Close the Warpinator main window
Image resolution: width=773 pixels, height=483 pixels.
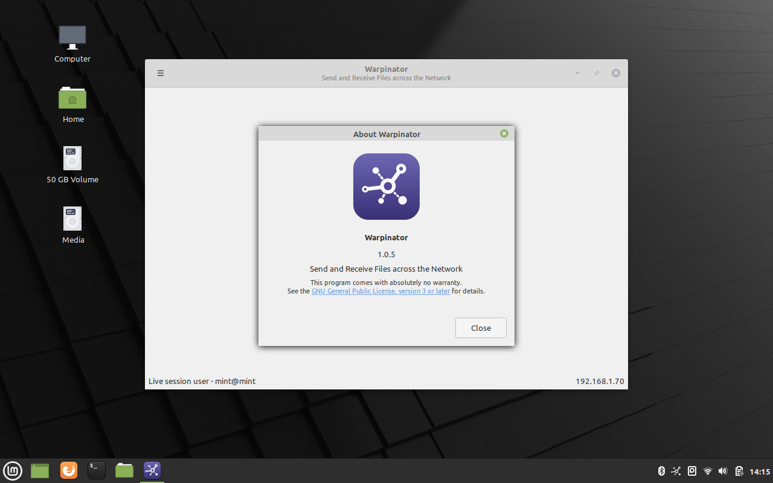click(615, 73)
